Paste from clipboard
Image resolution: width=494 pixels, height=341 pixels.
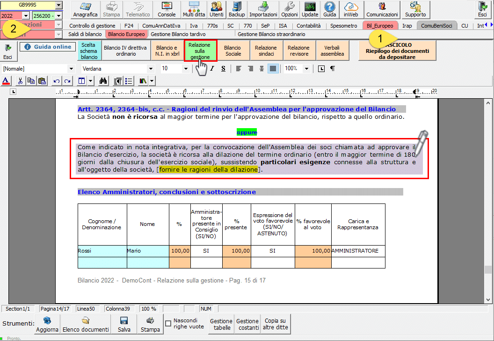click(x=42, y=81)
